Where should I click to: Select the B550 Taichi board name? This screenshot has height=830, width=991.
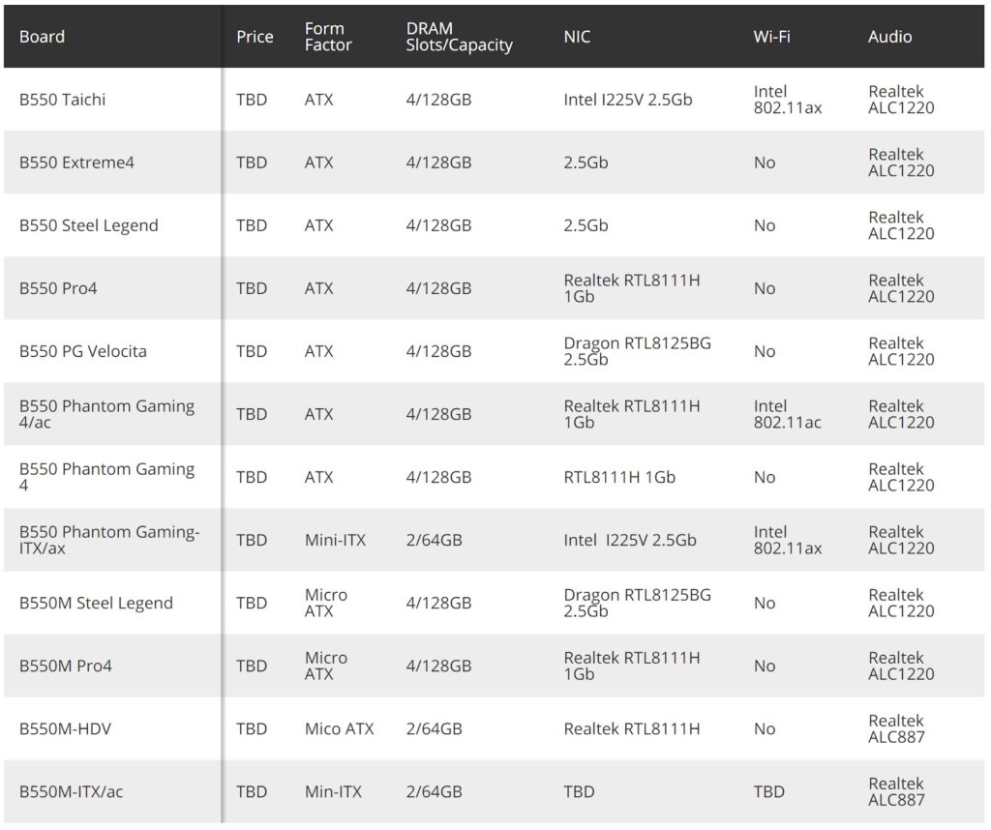click(x=63, y=100)
